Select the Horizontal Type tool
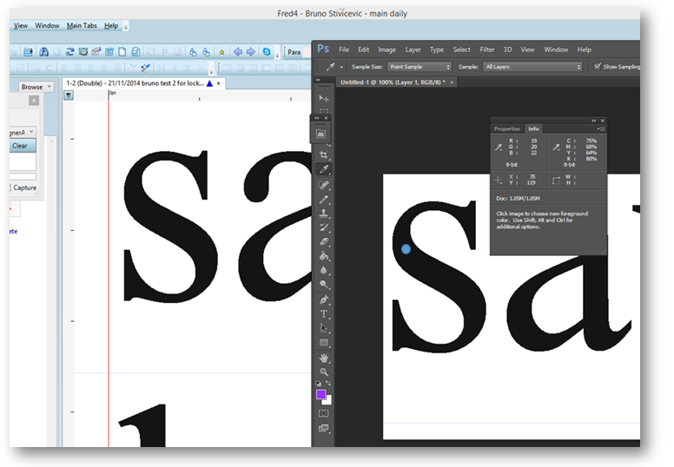The height and width of the screenshot is (467, 674). pos(324,314)
